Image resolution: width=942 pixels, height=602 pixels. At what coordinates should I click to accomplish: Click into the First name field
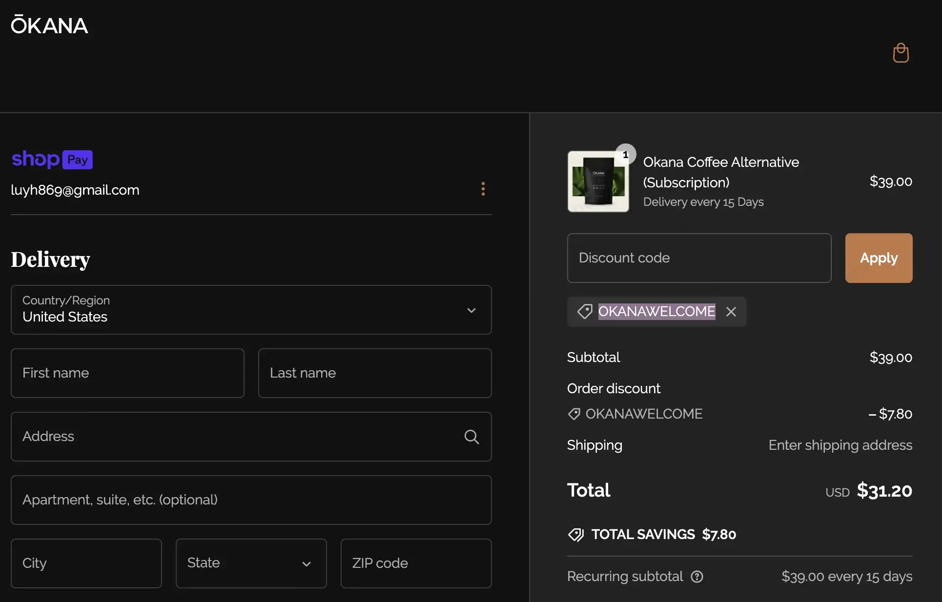127,373
